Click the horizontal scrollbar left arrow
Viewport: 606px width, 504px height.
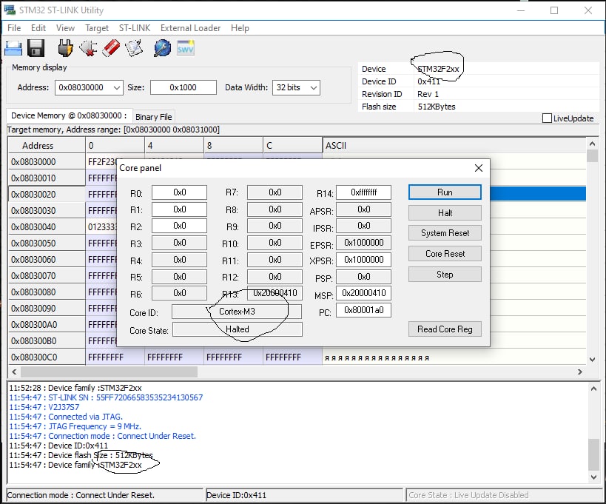pyautogui.click(x=14, y=372)
